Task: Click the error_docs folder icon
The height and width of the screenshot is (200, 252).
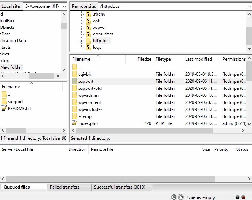Action: coord(88,34)
